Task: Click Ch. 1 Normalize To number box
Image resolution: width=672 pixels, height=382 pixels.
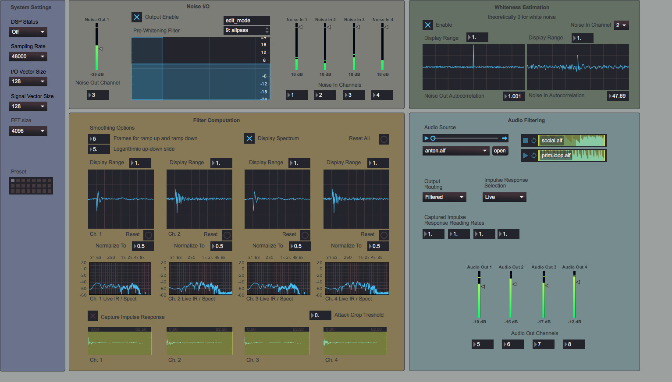Action: tap(143, 246)
